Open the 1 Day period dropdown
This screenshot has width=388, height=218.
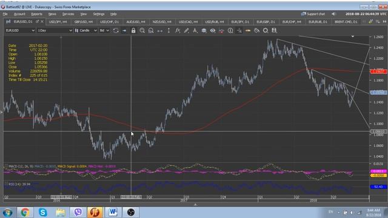click(x=55, y=30)
